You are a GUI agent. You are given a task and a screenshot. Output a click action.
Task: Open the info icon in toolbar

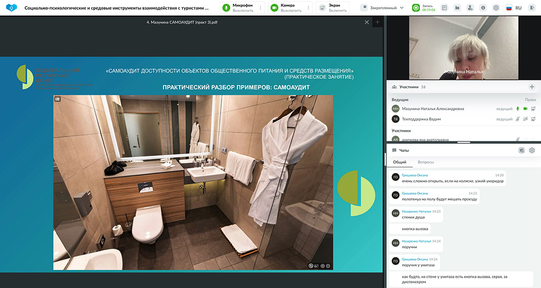click(483, 8)
